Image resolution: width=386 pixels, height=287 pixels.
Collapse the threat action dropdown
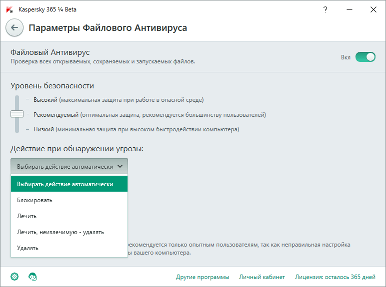point(69,166)
